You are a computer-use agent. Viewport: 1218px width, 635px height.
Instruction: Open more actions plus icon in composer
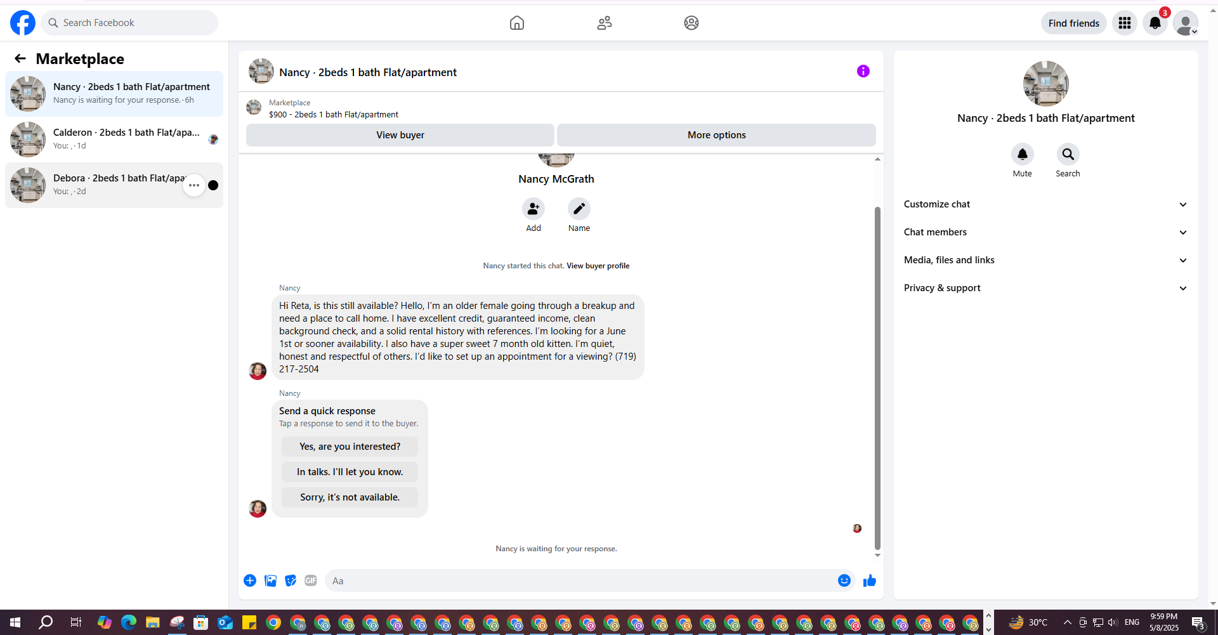click(250, 580)
